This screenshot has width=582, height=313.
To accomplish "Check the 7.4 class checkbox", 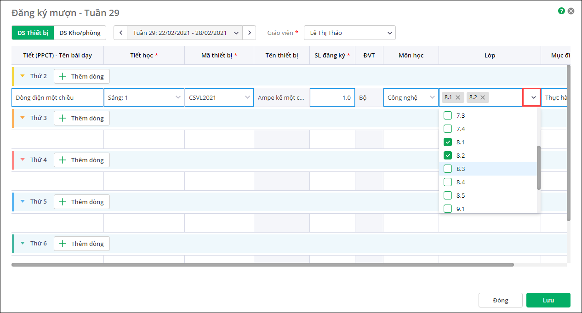I will (448, 129).
